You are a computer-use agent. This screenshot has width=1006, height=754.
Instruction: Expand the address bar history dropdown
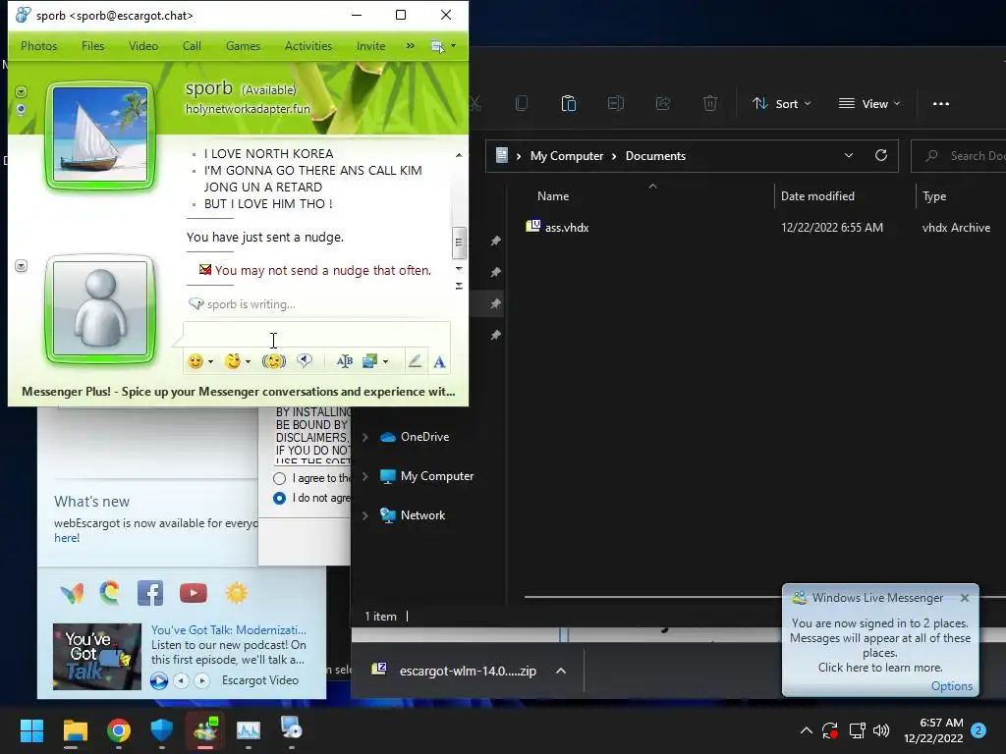pos(848,156)
